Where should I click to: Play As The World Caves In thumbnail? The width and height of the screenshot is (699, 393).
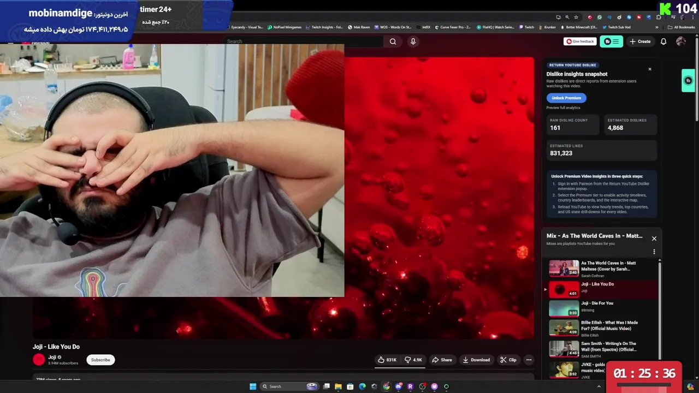(564, 268)
